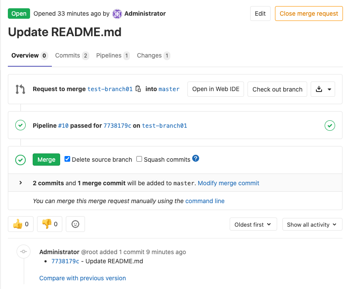Open the Modify merge commit link
This screenshot has width=346, height=289.
[x=228, y=183]
